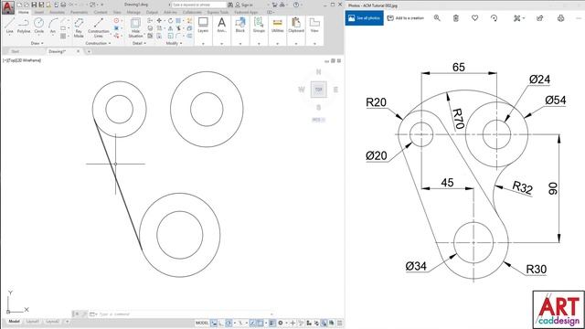The image size is (585, 329).
Task: Click the ViewCube TOP face
Action: [319, 90]
